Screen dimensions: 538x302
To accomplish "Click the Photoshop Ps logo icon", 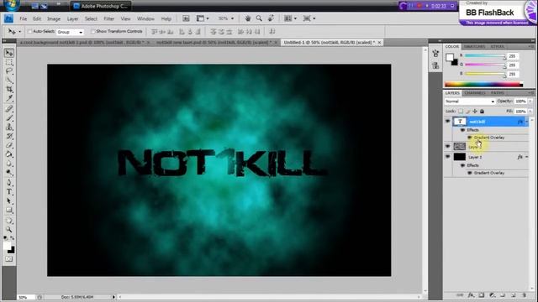I will [x=8, y=18].
